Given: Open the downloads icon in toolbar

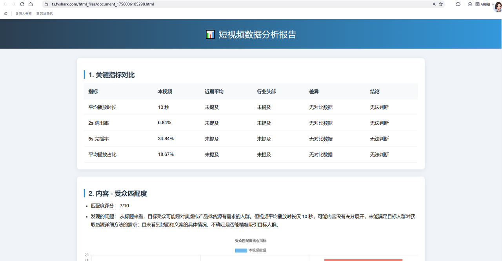Looking at the screenshot, I should (470, 4).
